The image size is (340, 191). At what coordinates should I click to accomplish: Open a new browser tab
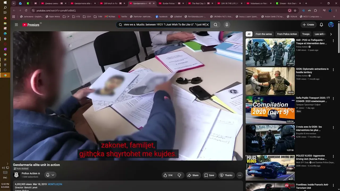[306, 3]
